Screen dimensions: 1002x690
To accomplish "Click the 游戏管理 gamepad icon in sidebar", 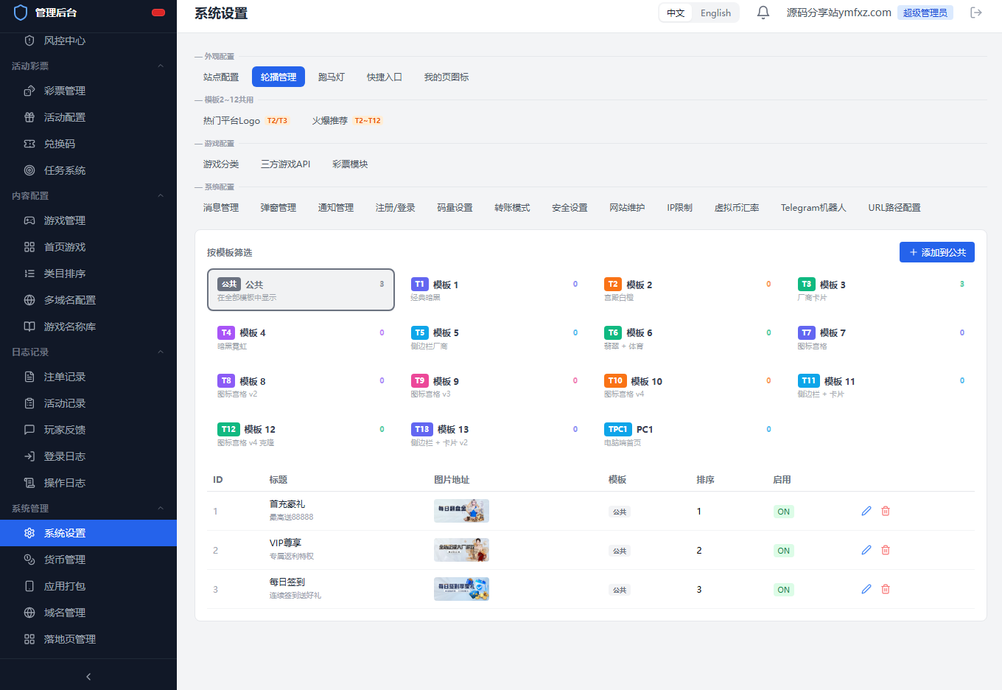I will (x=29, y=220).
